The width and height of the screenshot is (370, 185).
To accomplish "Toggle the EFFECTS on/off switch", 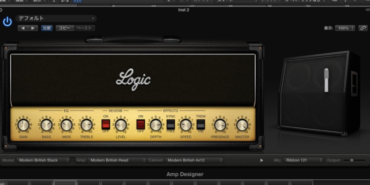I will tap(141, 124).
